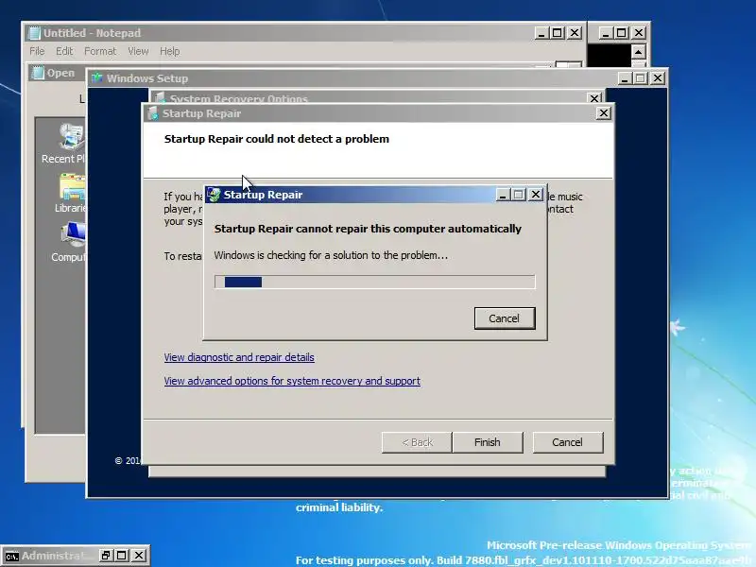The image size is (756, 567).
Task: Minimize the Notepad window
Action: [541, 33]
